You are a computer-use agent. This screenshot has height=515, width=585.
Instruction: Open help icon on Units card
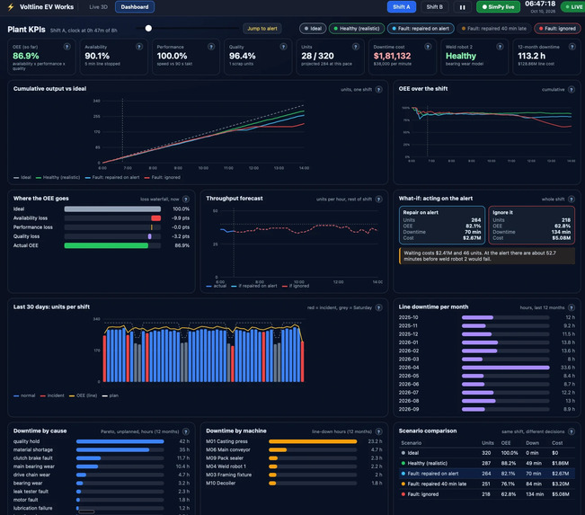(x=356, y=47)
